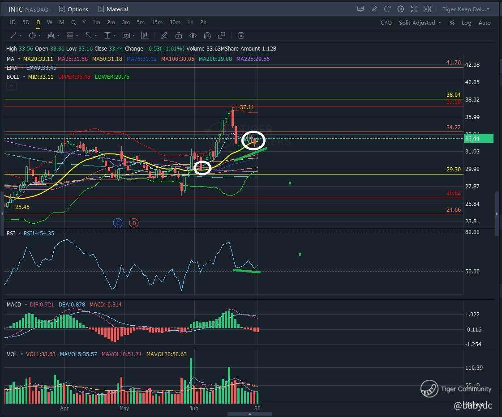Screen dimensions: 502x417
Task: Click the Material text link
Action: (x=117, y=9)
